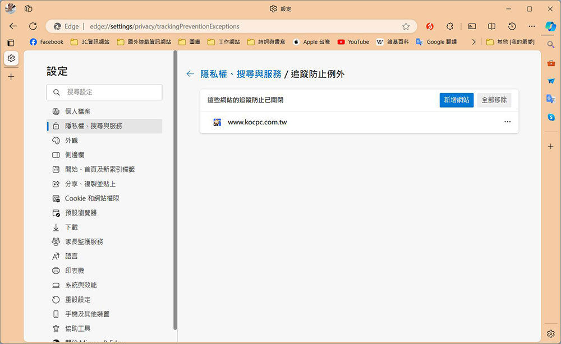Image resolution: width=561 pixels, height=344 pixels.
Task: Open the Apple 台灣 bookmark
Action: 311,42
